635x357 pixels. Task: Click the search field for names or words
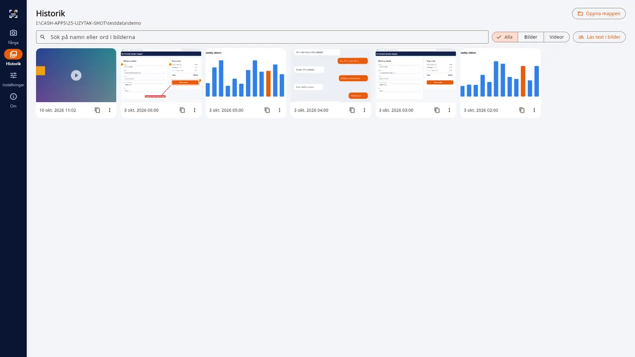262,37
